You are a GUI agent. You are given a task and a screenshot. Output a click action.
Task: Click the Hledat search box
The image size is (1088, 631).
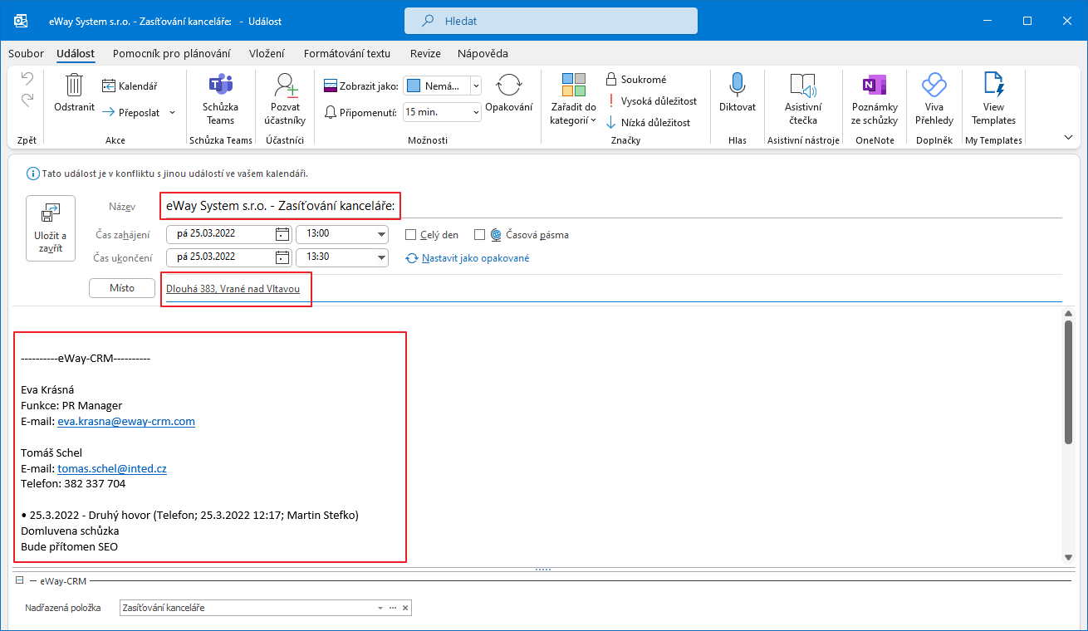tap(551, 21)
